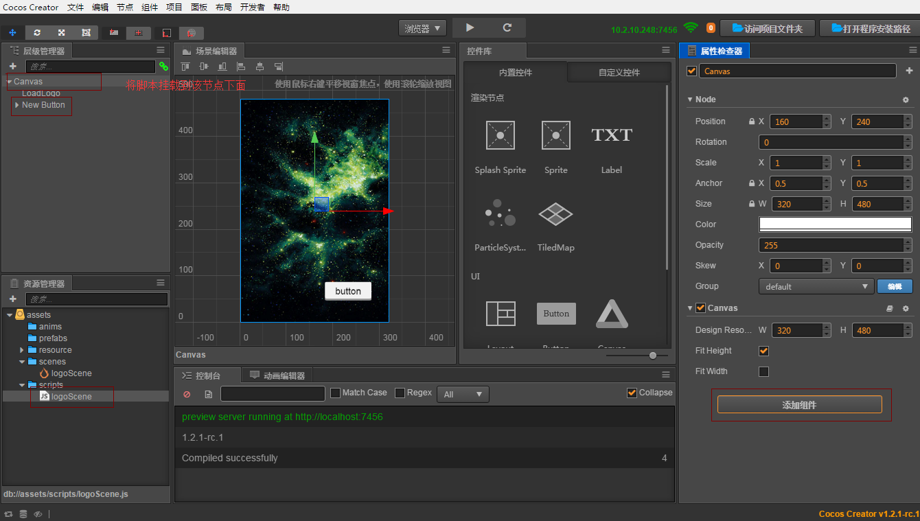Enable Regex filtering in console
This screenshot has height=521, width=920.
[400, 393]
